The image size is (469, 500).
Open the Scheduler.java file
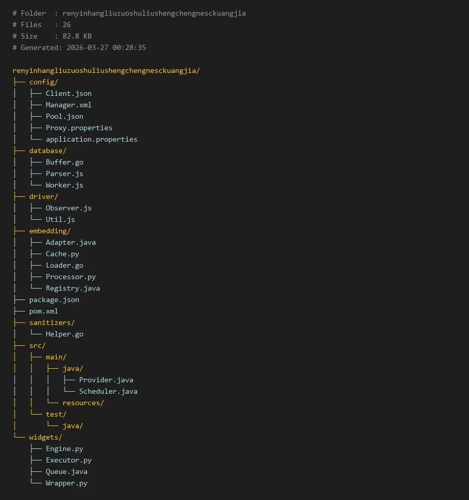(x=108, y=391)
